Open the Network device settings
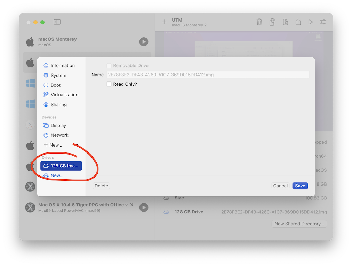The image size is (352, 266). click(x=61, y=135)
